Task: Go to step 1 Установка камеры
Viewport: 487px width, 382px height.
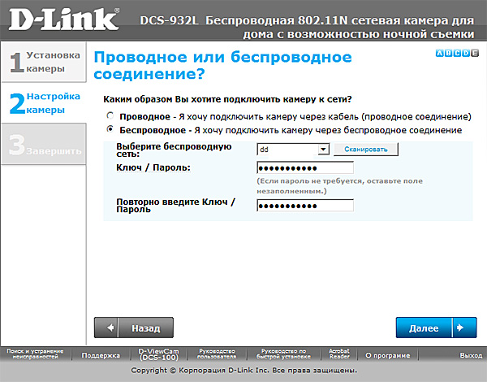Action: [43, 63]
